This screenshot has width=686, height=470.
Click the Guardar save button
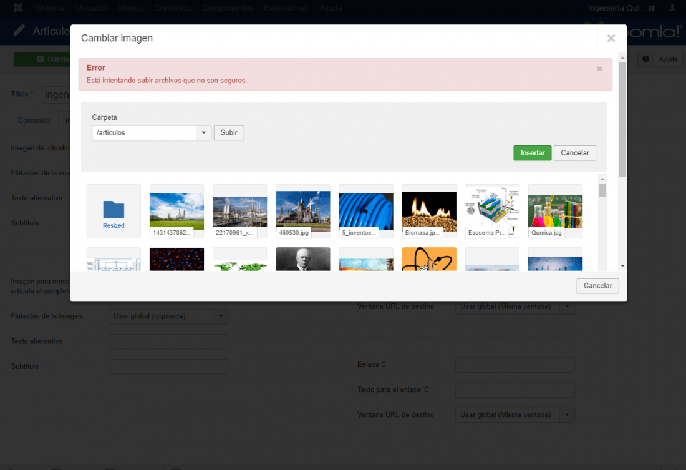click(42, 59)
